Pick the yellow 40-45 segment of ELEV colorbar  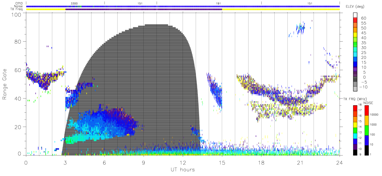(356, 35)
